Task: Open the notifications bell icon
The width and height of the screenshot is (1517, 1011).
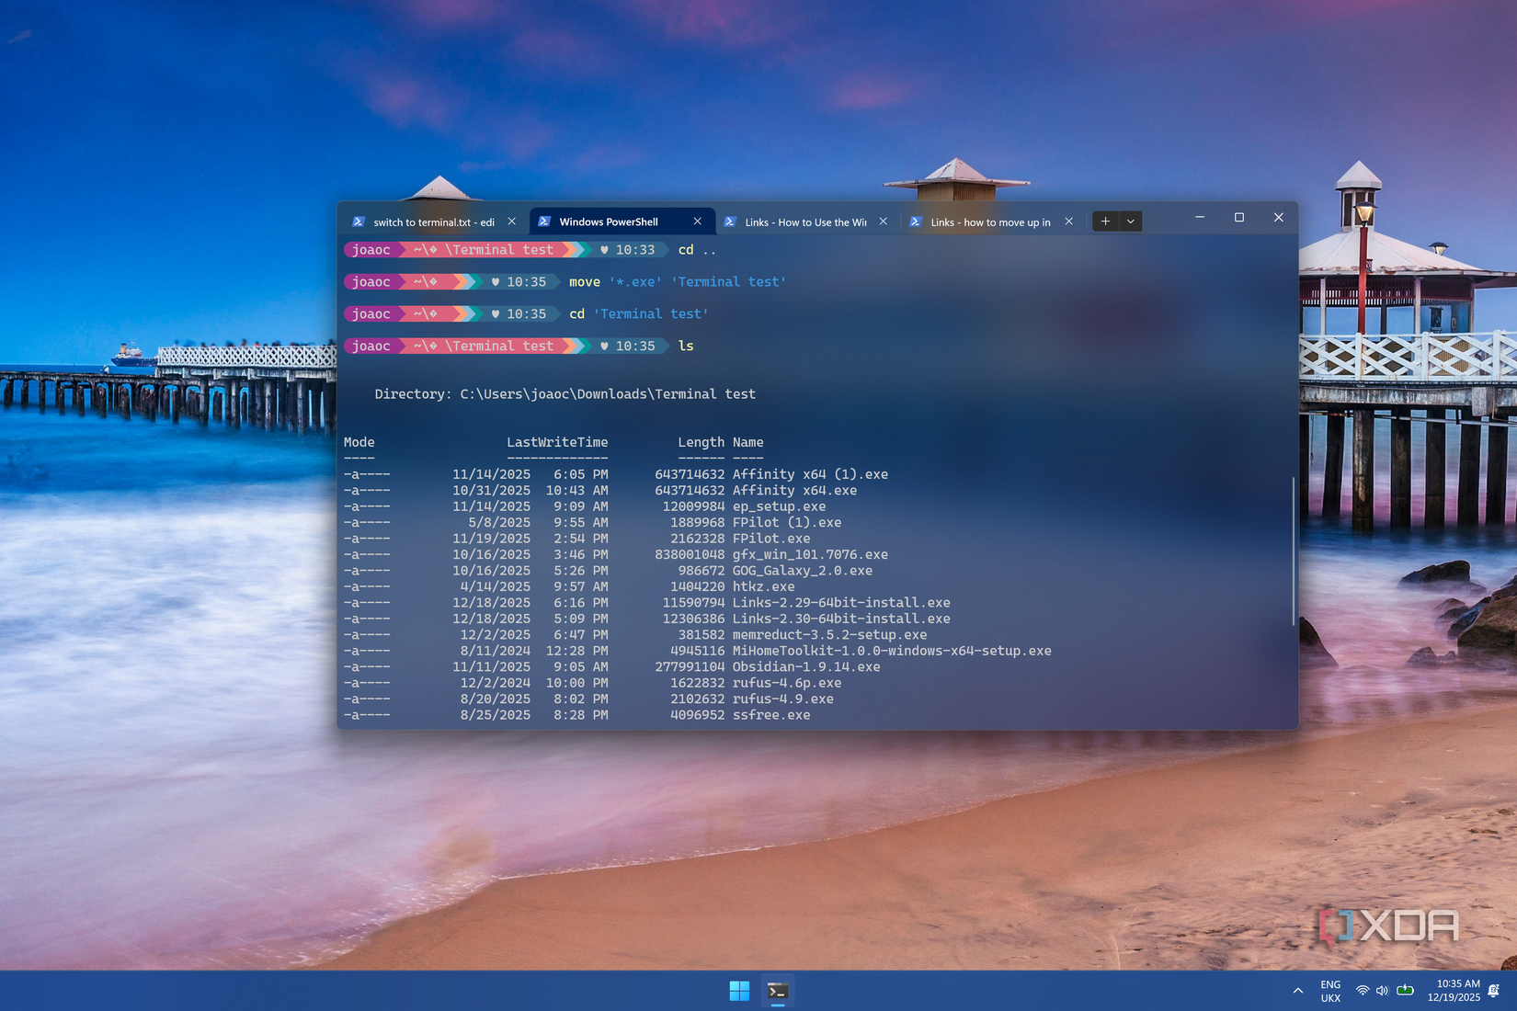Action: (x=1494, y=991)
